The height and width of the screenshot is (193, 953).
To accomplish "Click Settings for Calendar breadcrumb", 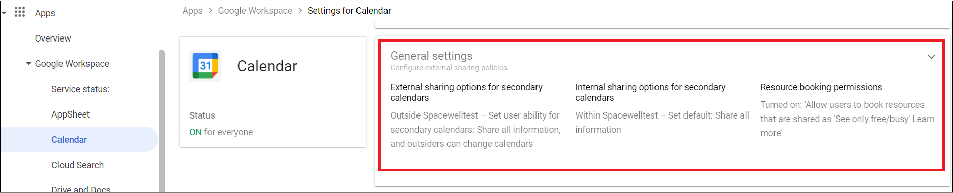I will 349,11.
